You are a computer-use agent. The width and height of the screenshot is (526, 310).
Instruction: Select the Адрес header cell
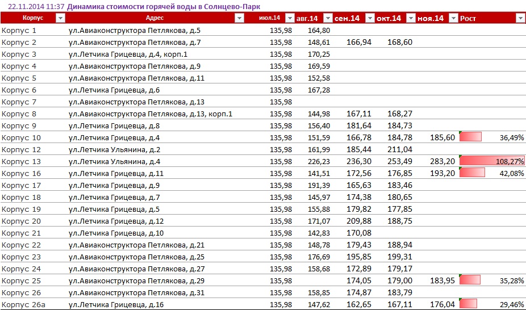pos(155,18)
